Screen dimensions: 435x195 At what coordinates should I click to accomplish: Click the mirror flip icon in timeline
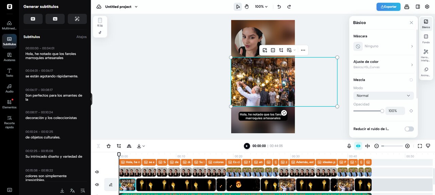[x=129, y=146]
